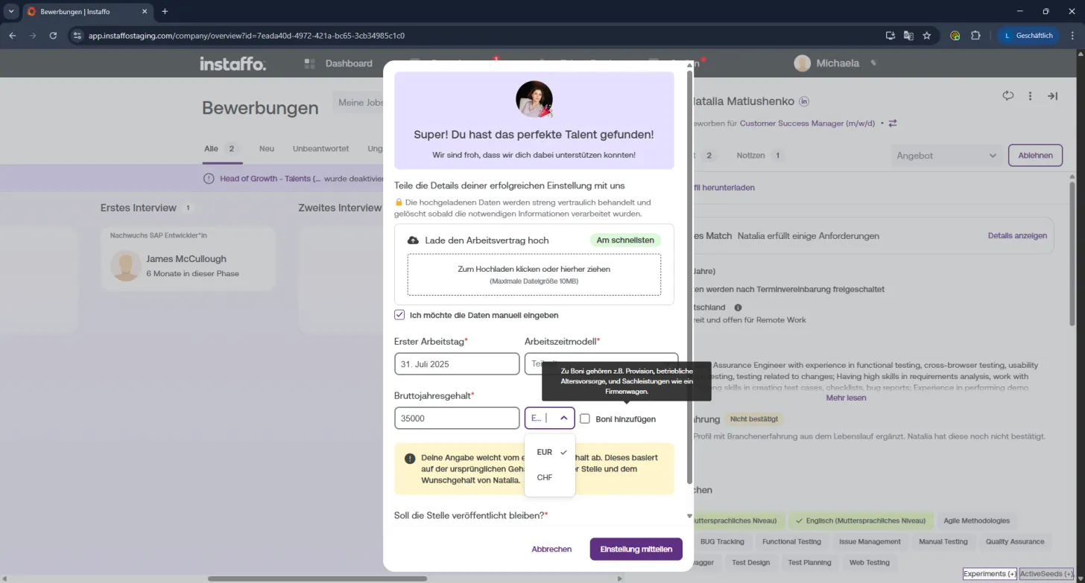Click the 'Mehr lesen' link

point(846,398)
